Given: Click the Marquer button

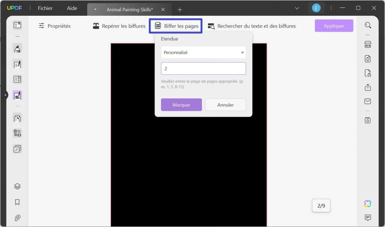Looking at the screenshot, I should click(x=181, y=105).
